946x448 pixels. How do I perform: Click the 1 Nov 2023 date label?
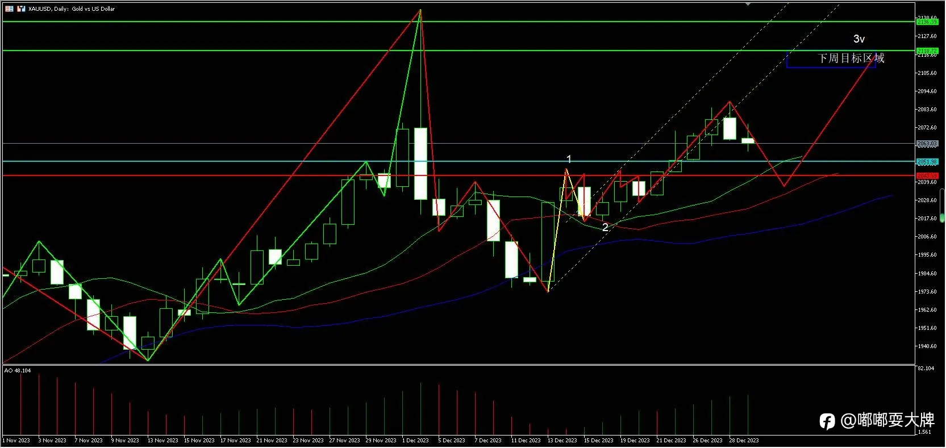16,441
